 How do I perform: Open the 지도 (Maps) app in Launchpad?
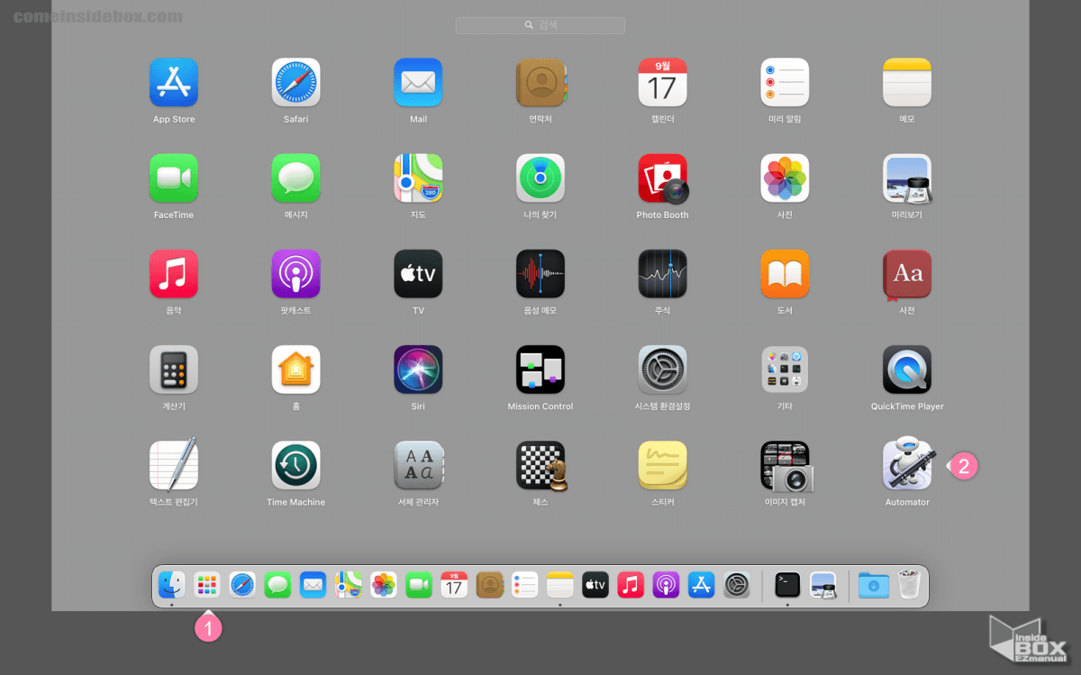pos(418,178)
